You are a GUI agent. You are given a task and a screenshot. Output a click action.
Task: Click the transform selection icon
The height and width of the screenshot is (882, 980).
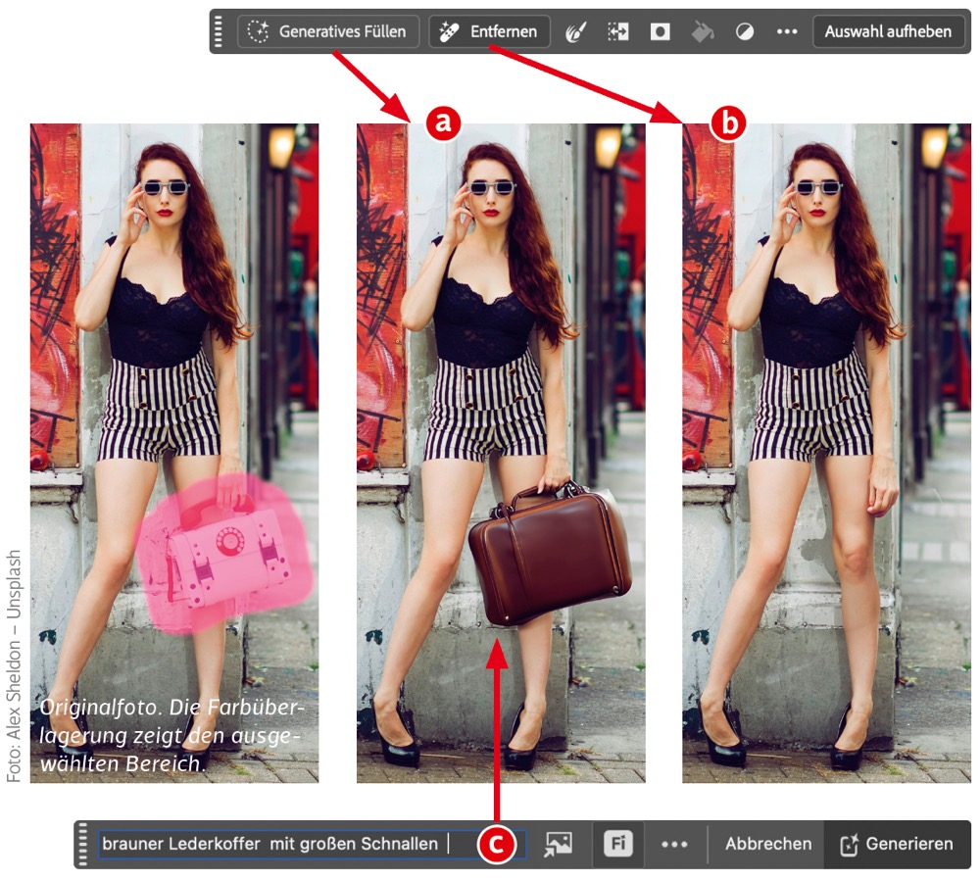[618, 31]
